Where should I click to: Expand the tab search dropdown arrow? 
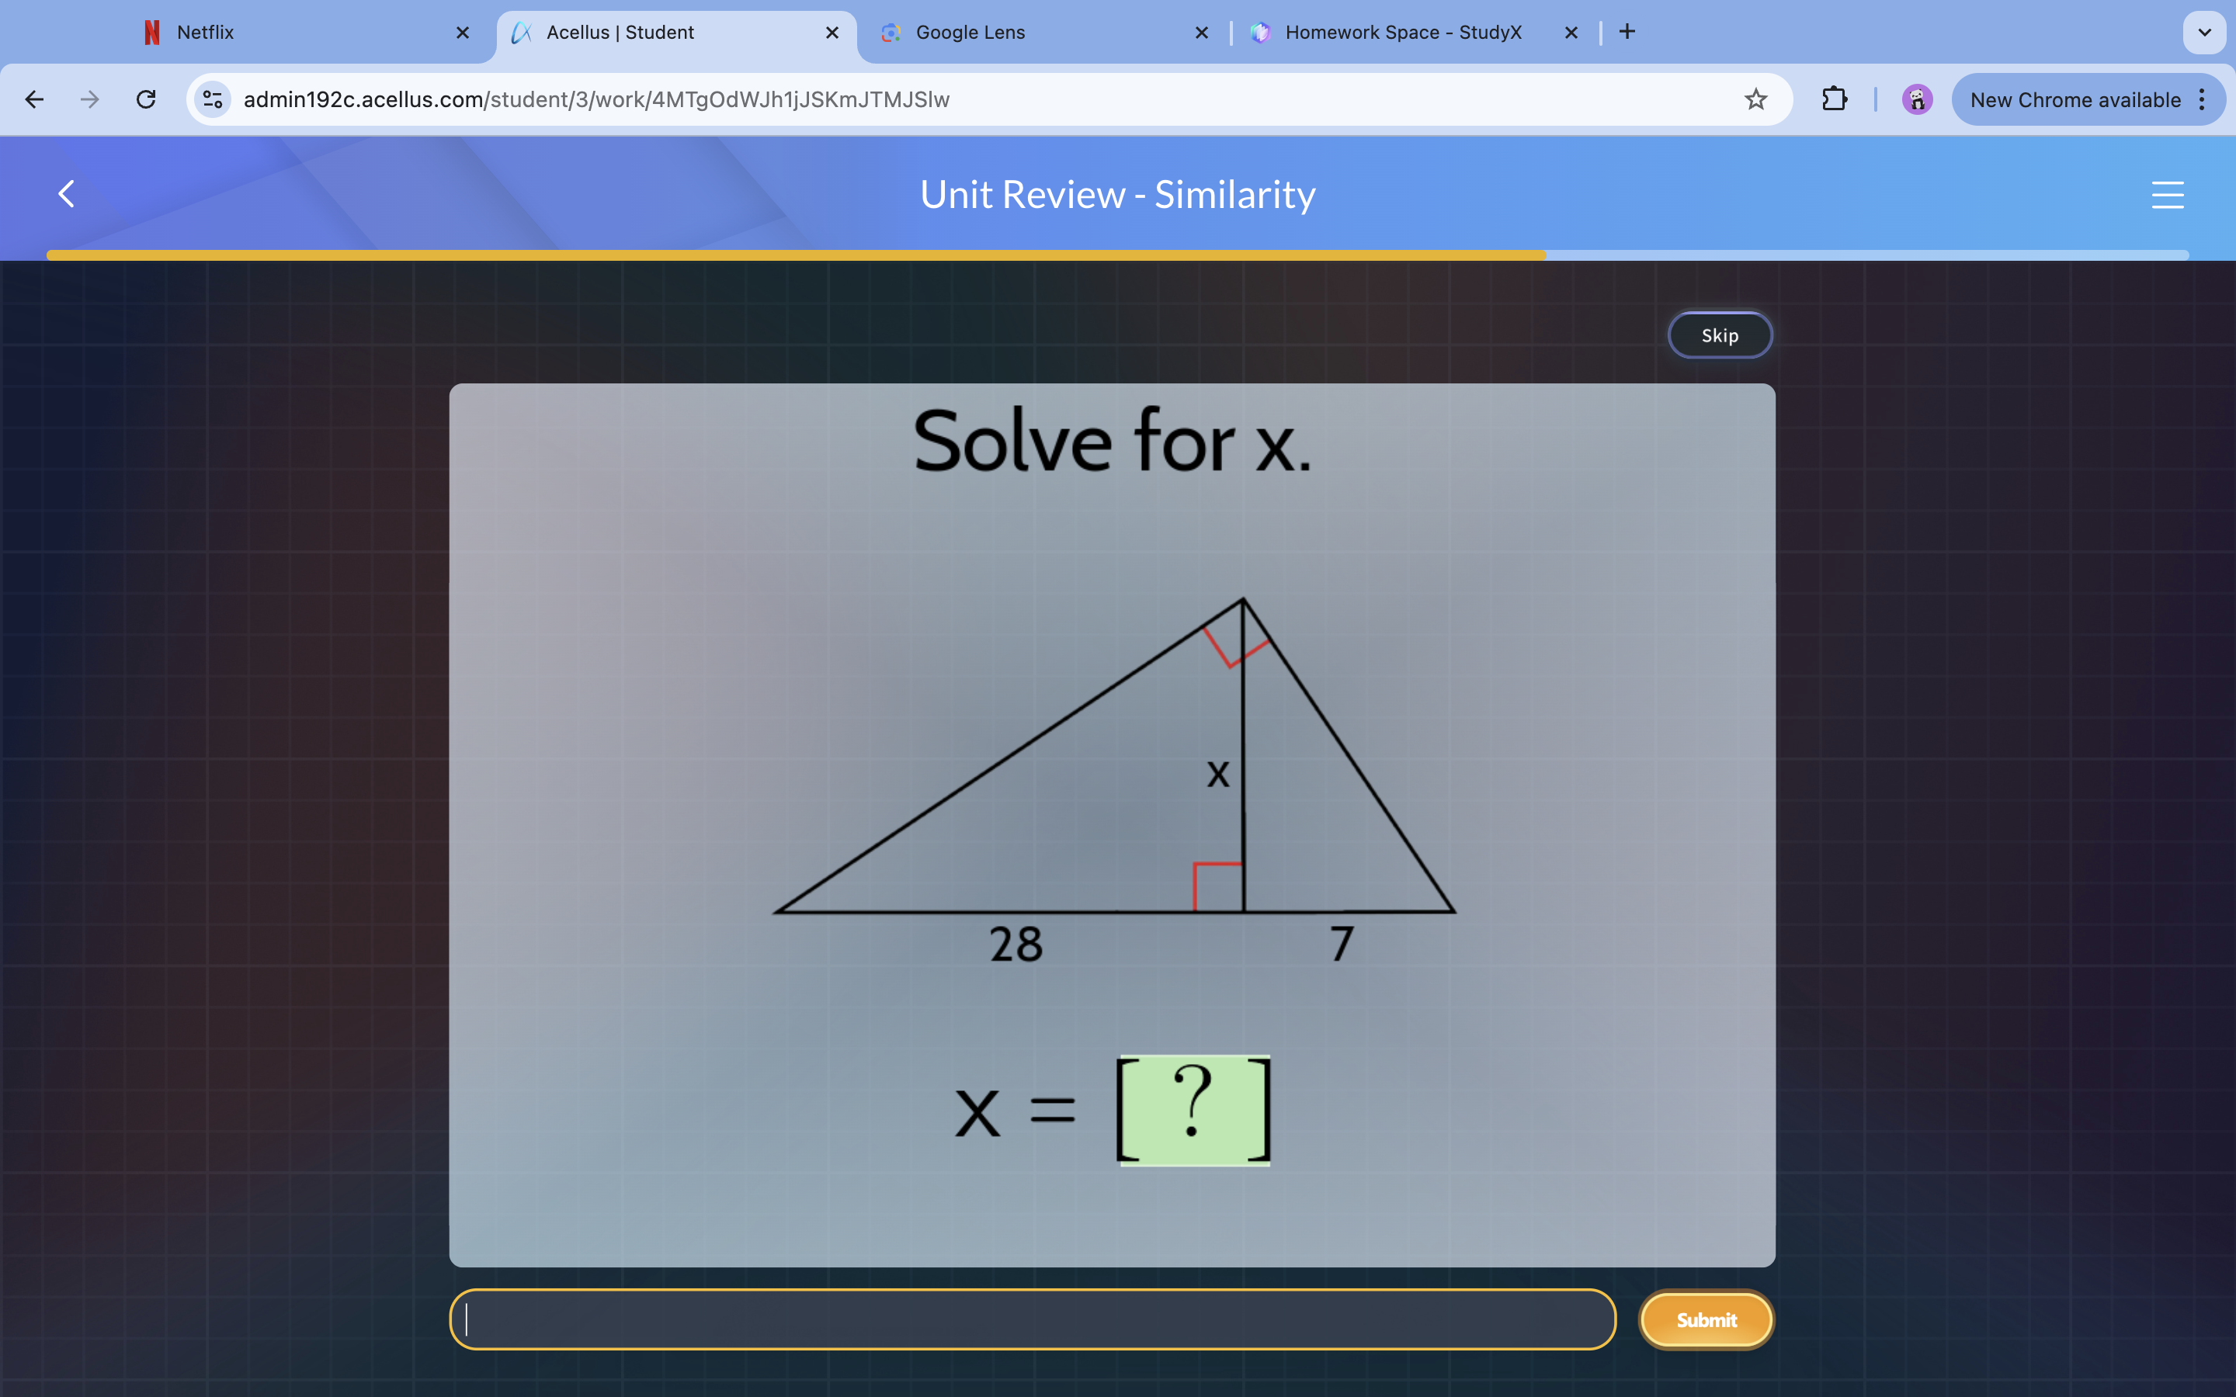pos(2203,33)
